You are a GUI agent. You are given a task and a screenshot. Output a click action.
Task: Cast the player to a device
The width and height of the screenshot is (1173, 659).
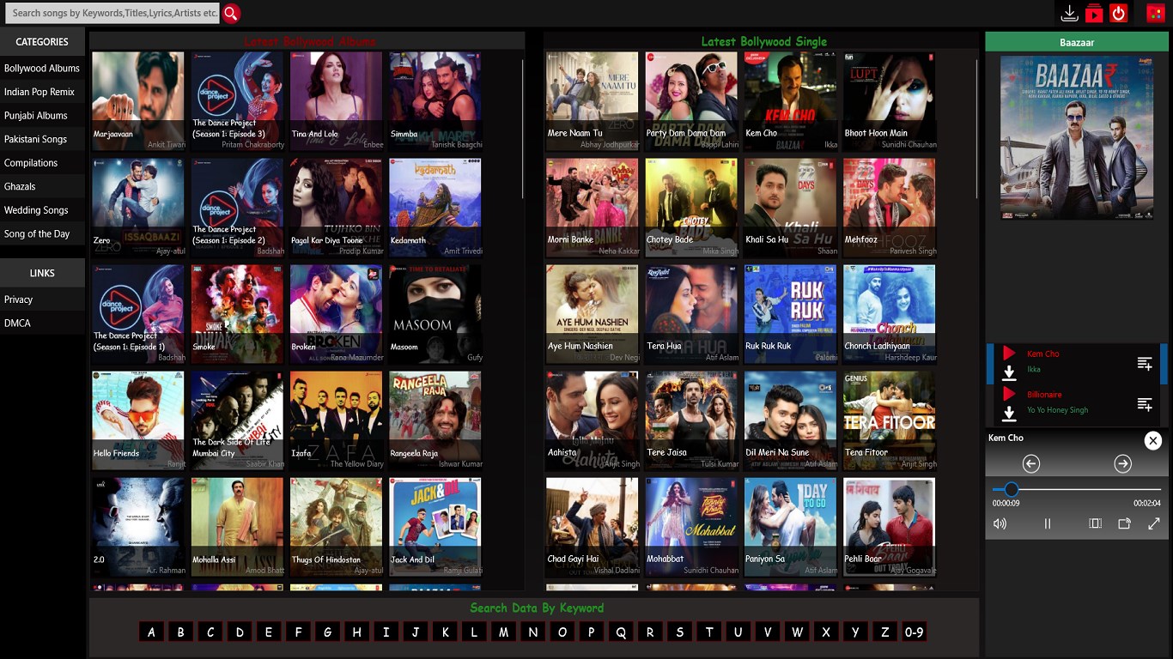[x=1124, y=523]
